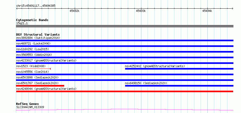The image size is (241, 113).
Task: Select the blue bar under nsv6498150
Action: click(179, 86)
